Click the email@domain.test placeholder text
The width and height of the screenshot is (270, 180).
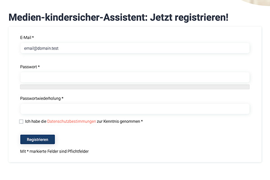pos(41,48)
